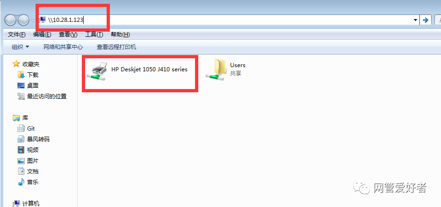Click the computer icon in the address bar
The width and height of the screenshot is (441, 207).
[43, 20]
